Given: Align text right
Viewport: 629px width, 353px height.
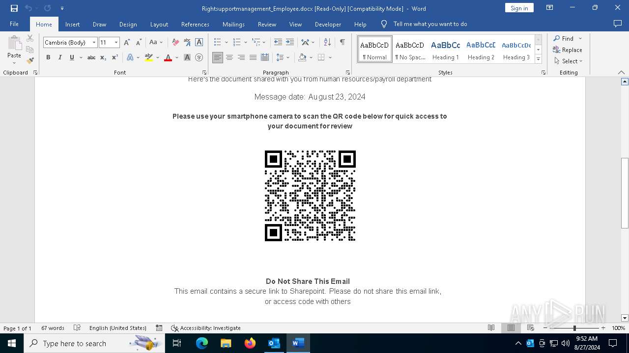Looking at the screenshot, I should [241, 57].
